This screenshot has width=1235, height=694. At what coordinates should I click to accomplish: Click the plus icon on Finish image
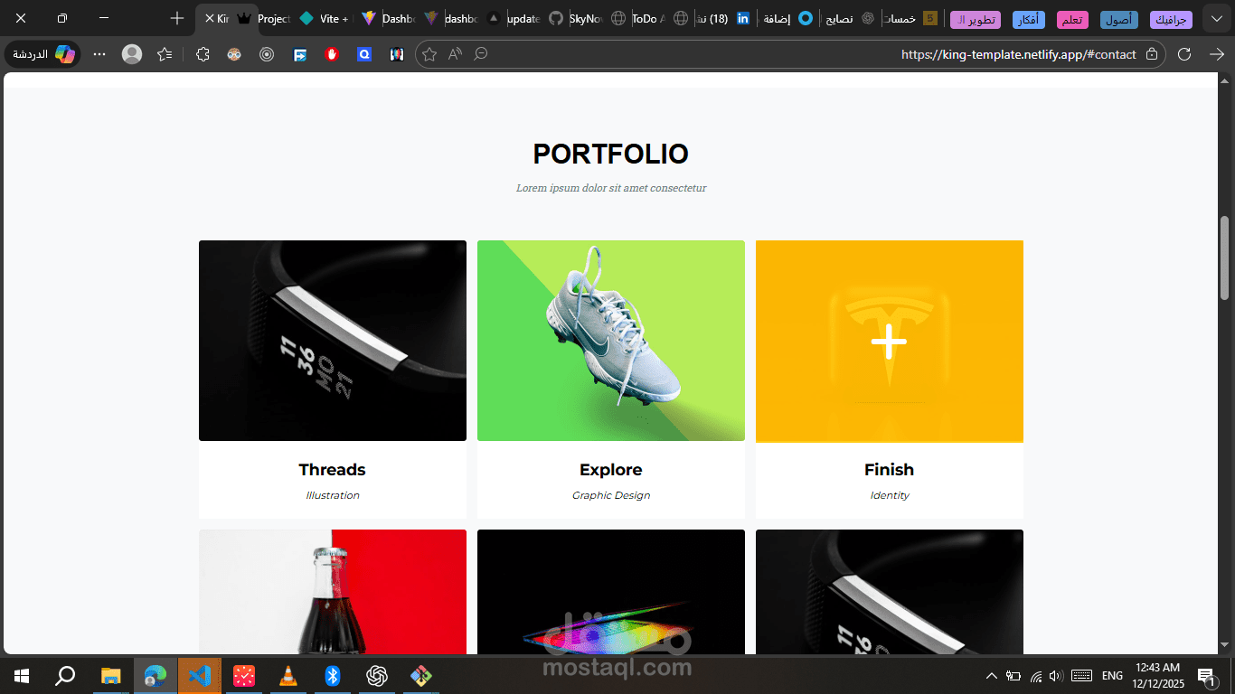click(x=890, y=342)
